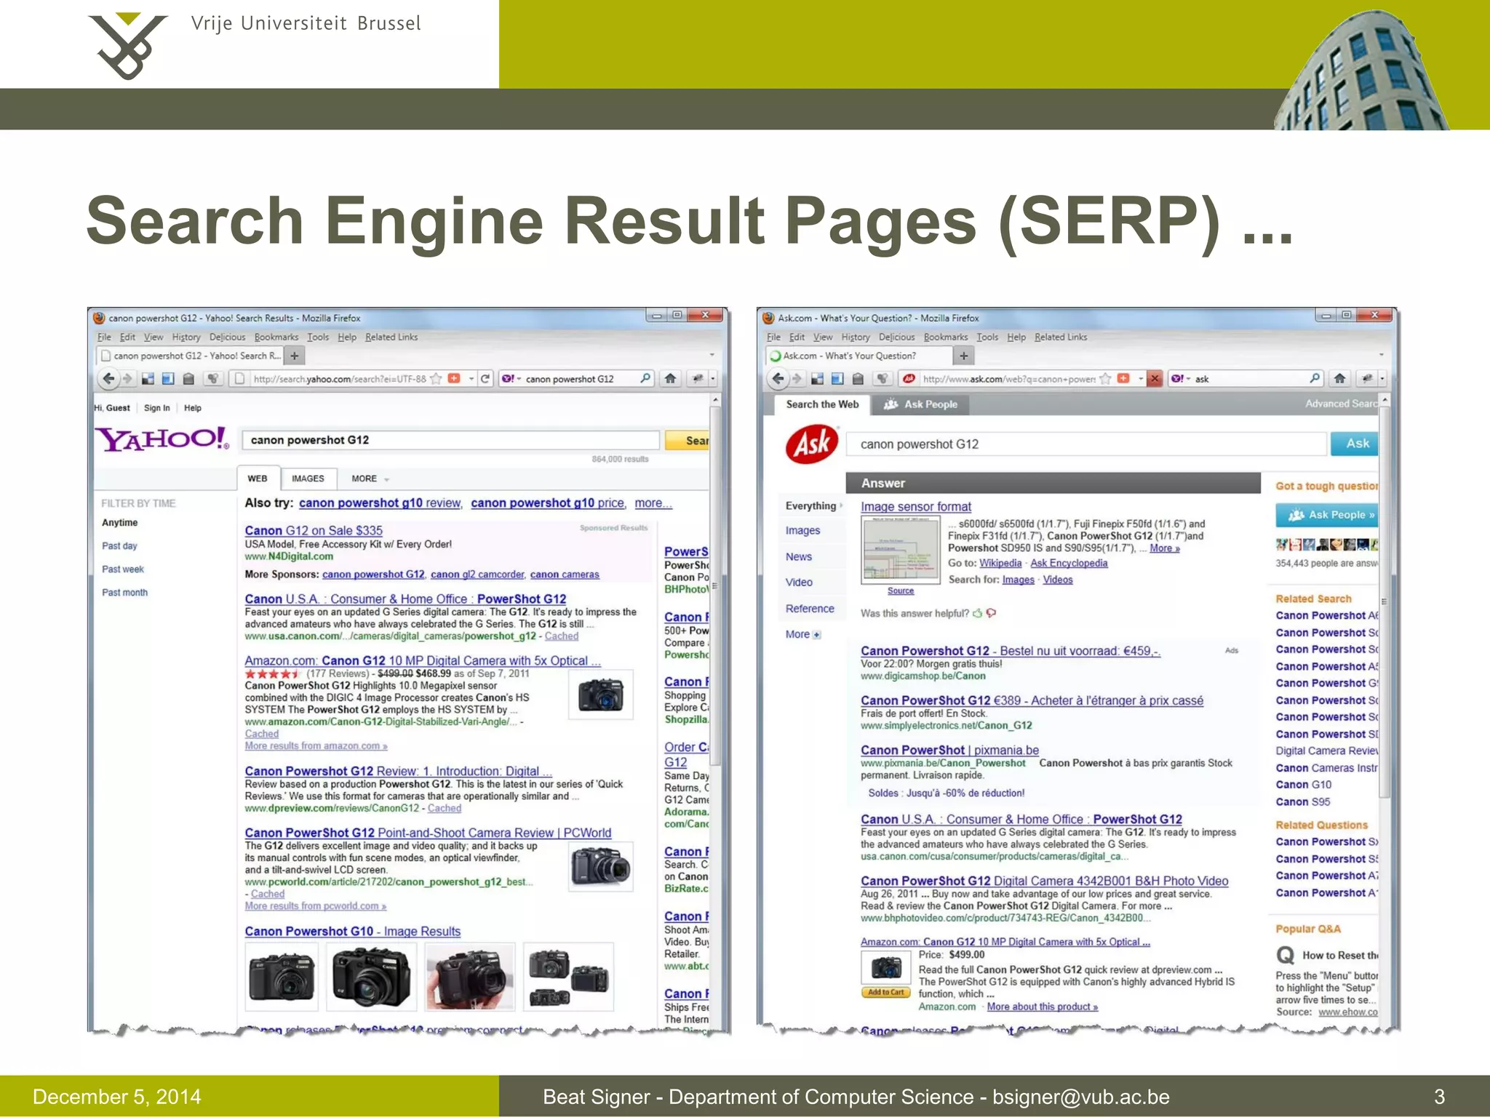Screen dimensions: 1490x1117
Task: Click the Back arrow in the Yahoo window
Action: [x=108, y=378]
